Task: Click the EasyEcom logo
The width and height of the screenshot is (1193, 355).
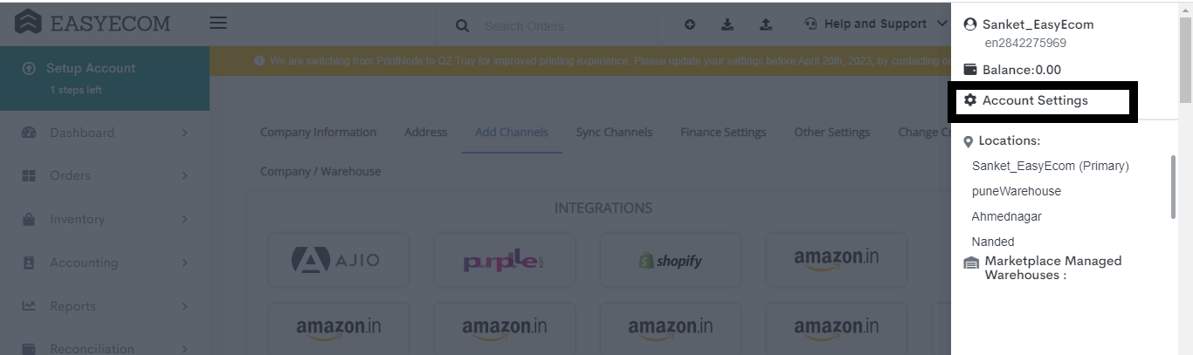Action: coord(93,23)
